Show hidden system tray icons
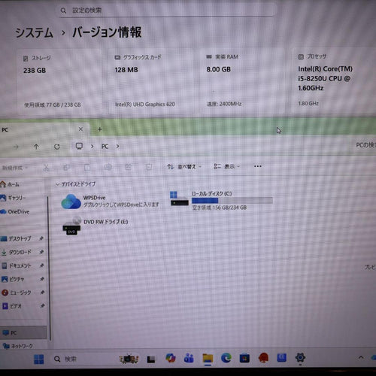This screenshot has width=376, height=376. click(361, 358)
